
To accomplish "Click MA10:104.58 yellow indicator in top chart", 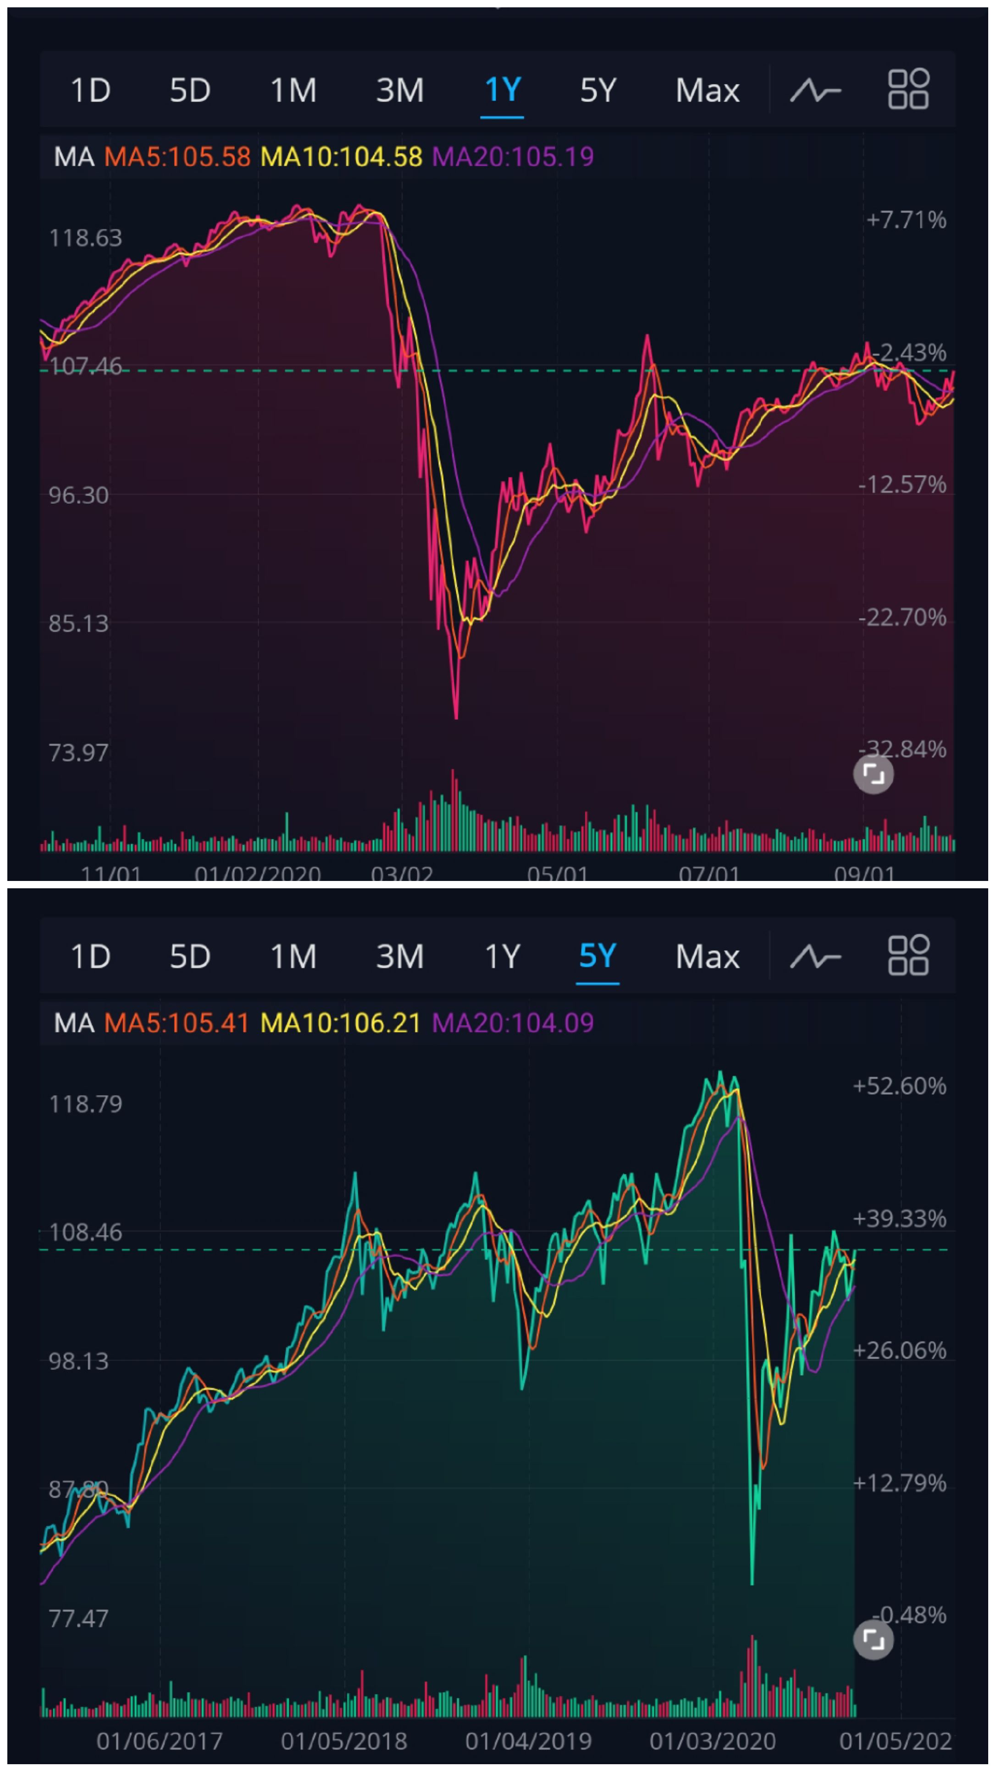I will pyautogui.click(x=341, y=157).
